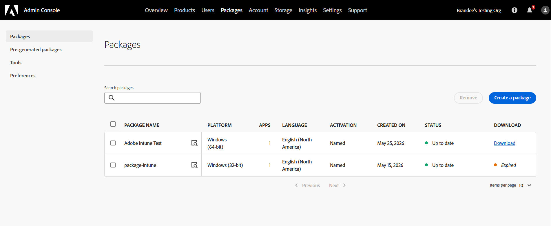Select the Packages top navigation tab
Screen dimensions: 551x226
tap(231, 10)
